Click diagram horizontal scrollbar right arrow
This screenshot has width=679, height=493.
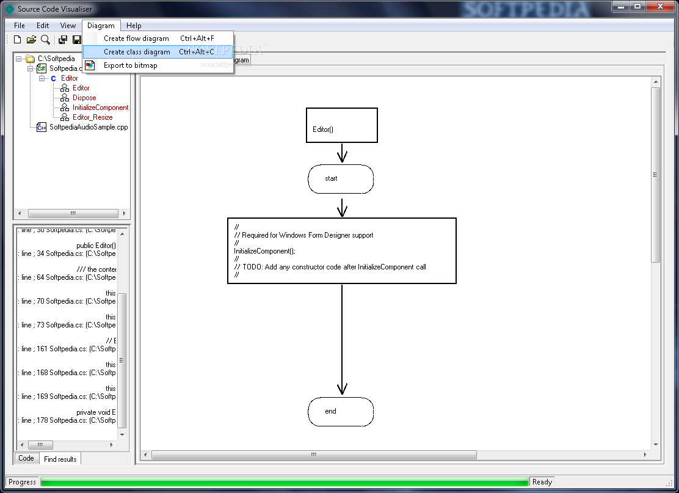(x=645, y=455)
